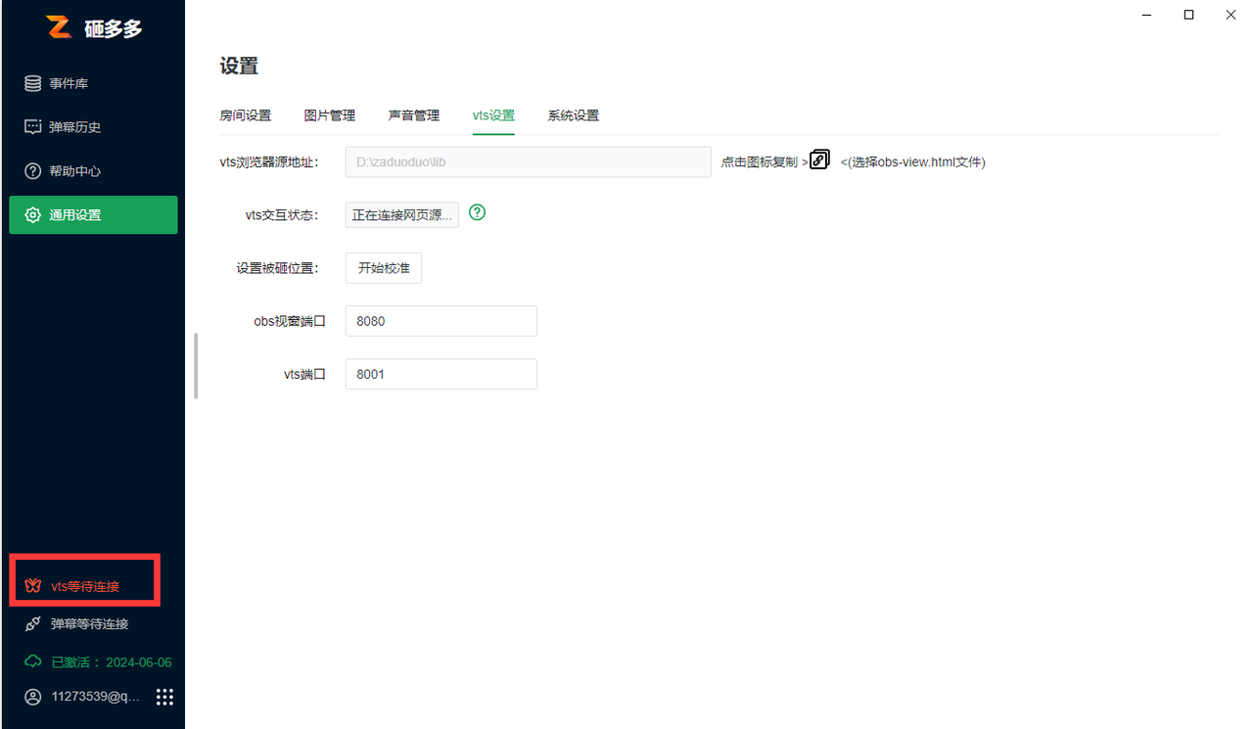The height and width of the screenshot is (729, 1253).
Task: Click the 开始校准 button
Action: pyautogui.click(x=384, y=268)
